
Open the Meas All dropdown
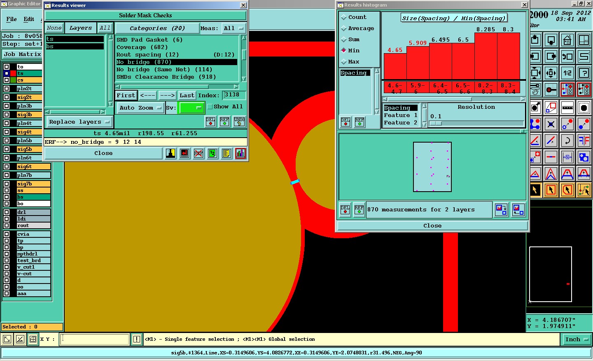tap(233, 28)
